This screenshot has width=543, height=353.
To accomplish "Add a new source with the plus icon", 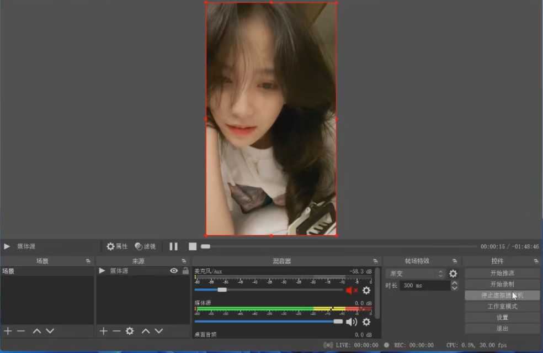I will (103, 331).
